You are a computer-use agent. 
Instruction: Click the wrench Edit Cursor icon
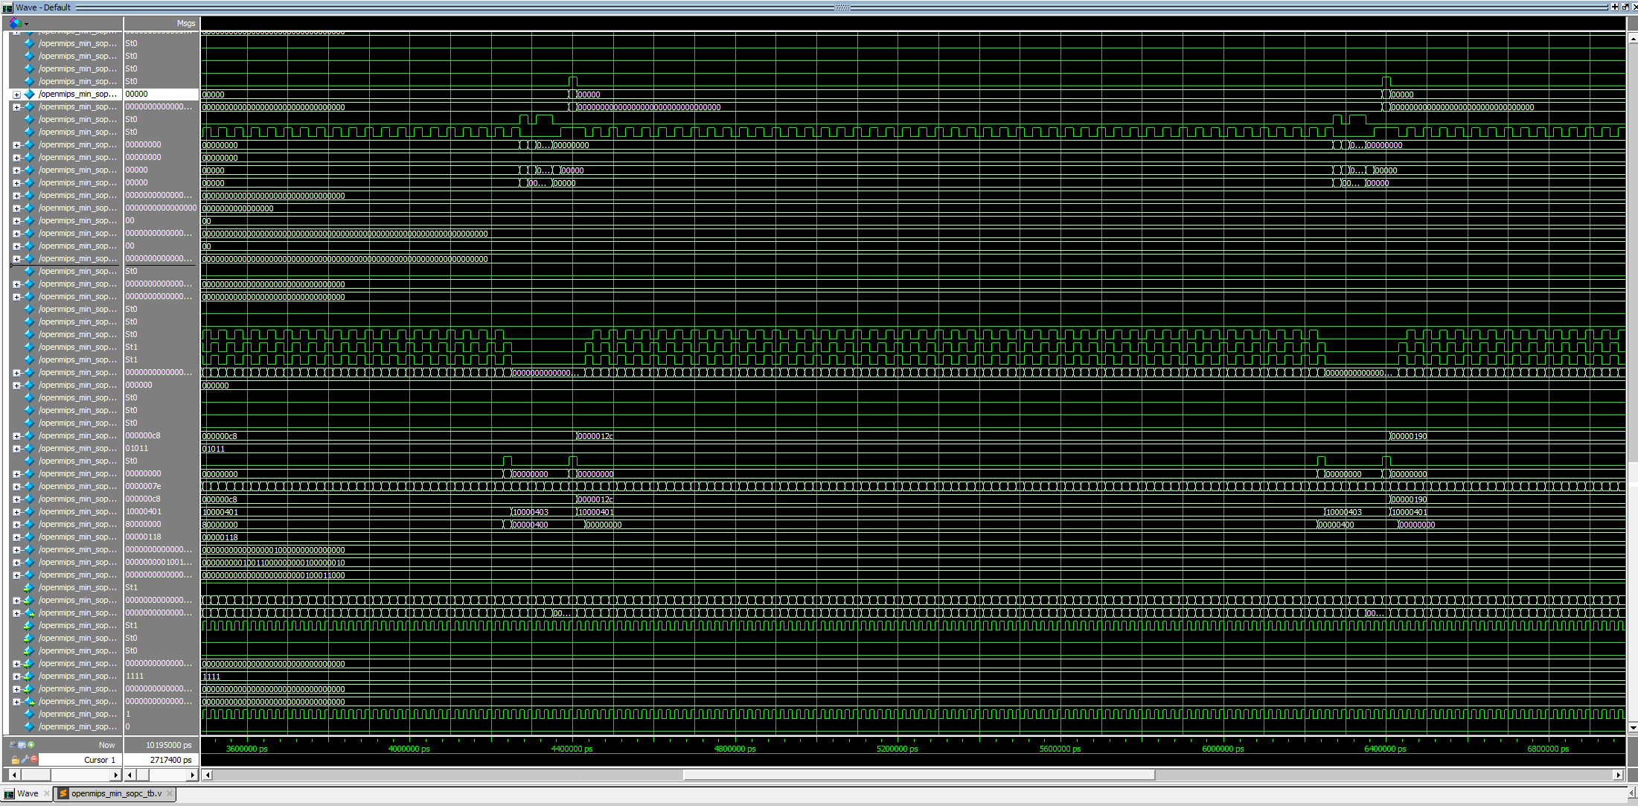25,759
